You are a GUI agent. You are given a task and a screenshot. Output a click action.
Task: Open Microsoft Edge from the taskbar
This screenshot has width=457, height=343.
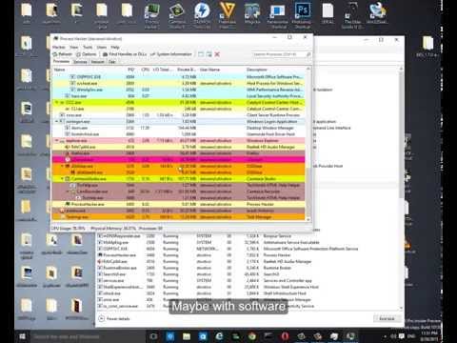(219, 336)
